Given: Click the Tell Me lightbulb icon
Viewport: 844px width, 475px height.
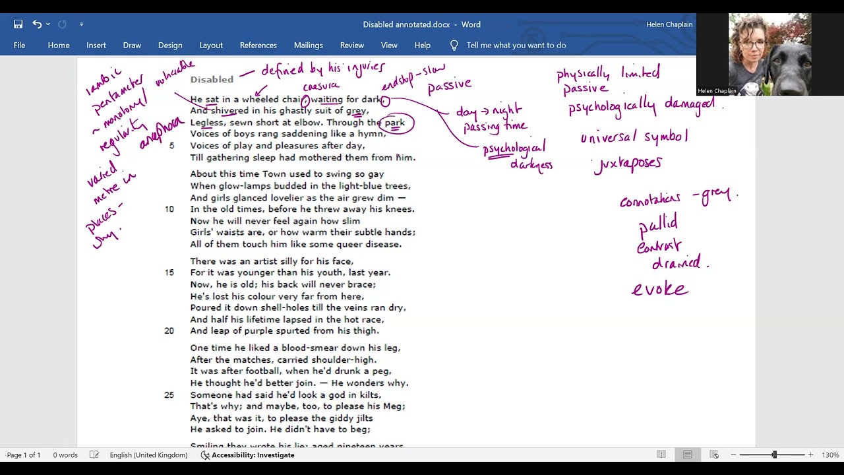Looking at the screenshot, I should (454, 46).
